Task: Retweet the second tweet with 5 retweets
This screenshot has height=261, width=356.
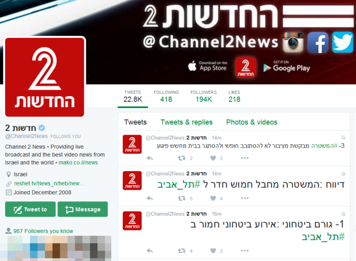Action: [x=182, y=198]
